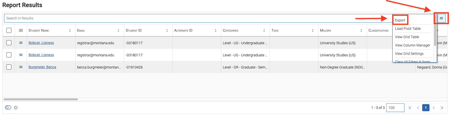
Task: Check the Burgmeier, Becca row checkbox
Action: point(9,67)
